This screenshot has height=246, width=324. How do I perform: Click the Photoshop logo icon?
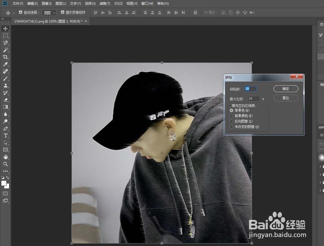tap(5, 4)
